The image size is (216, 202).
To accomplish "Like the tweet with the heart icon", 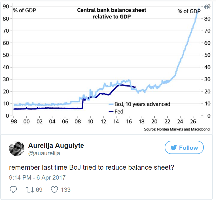I will point(54,189).
